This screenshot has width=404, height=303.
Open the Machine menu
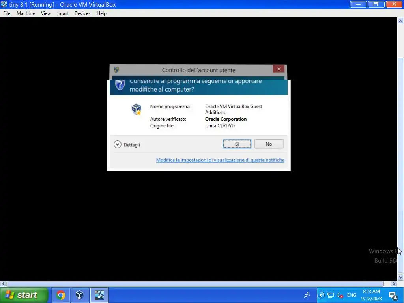(26, 13)
